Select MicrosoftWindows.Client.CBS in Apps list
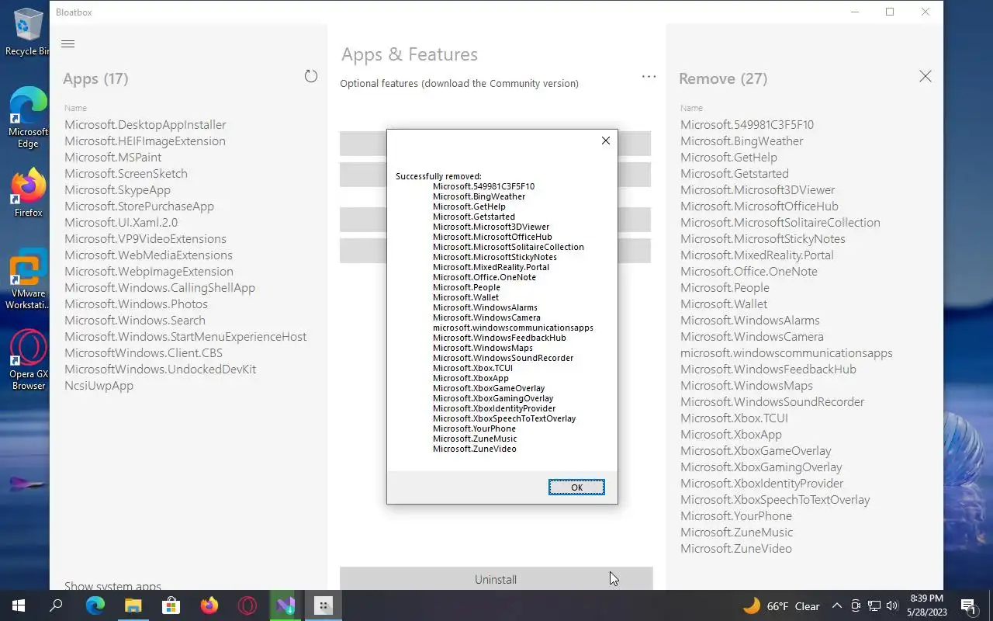Screen dimensions: 993x621 tap(144, 352)
